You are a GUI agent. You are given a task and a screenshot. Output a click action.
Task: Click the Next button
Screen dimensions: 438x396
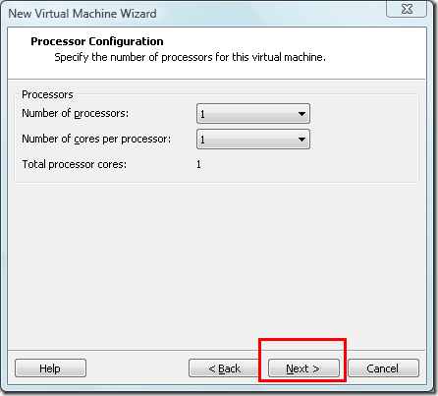coord(303,368)
